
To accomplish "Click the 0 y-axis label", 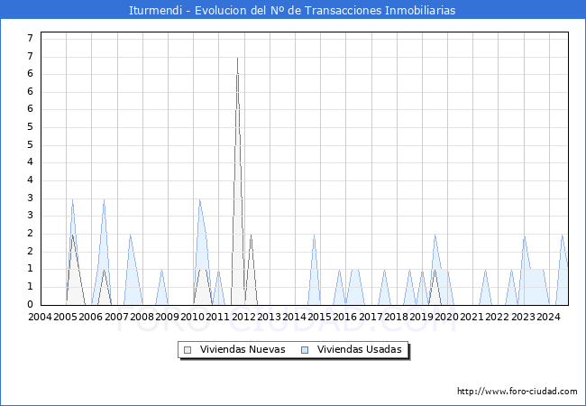I will (31, 304).
